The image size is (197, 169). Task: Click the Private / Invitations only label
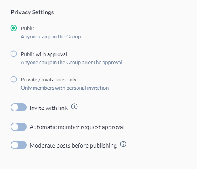(49, 80)
